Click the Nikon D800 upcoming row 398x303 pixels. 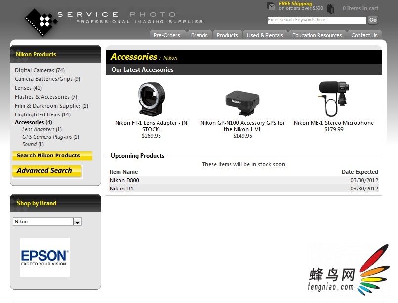click(x=243, y=180)
